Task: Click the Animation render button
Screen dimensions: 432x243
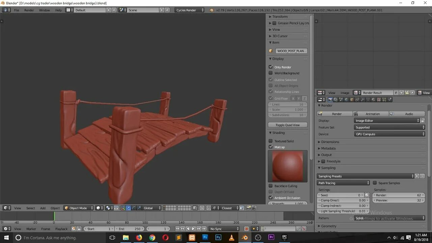Action: point(371,114)
